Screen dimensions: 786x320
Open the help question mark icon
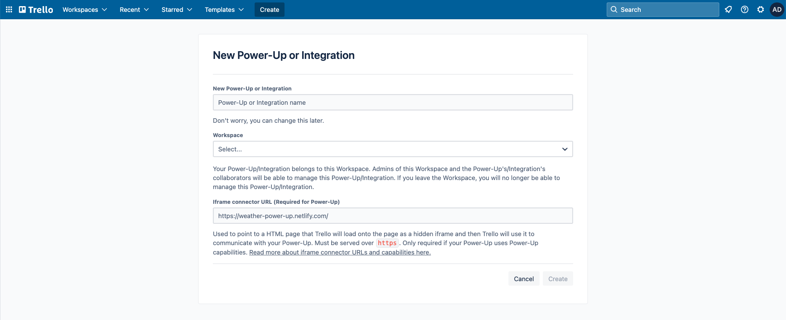(745, 9)
